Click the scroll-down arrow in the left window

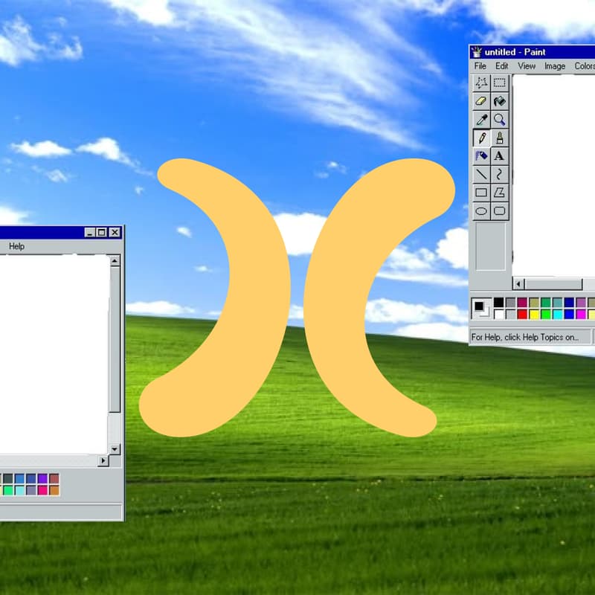[x=115, y=449]
